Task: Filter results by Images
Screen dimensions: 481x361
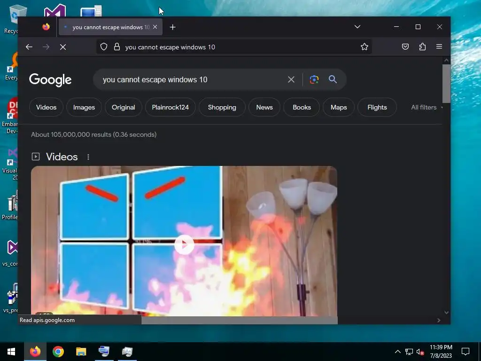Action: [84, 107]
